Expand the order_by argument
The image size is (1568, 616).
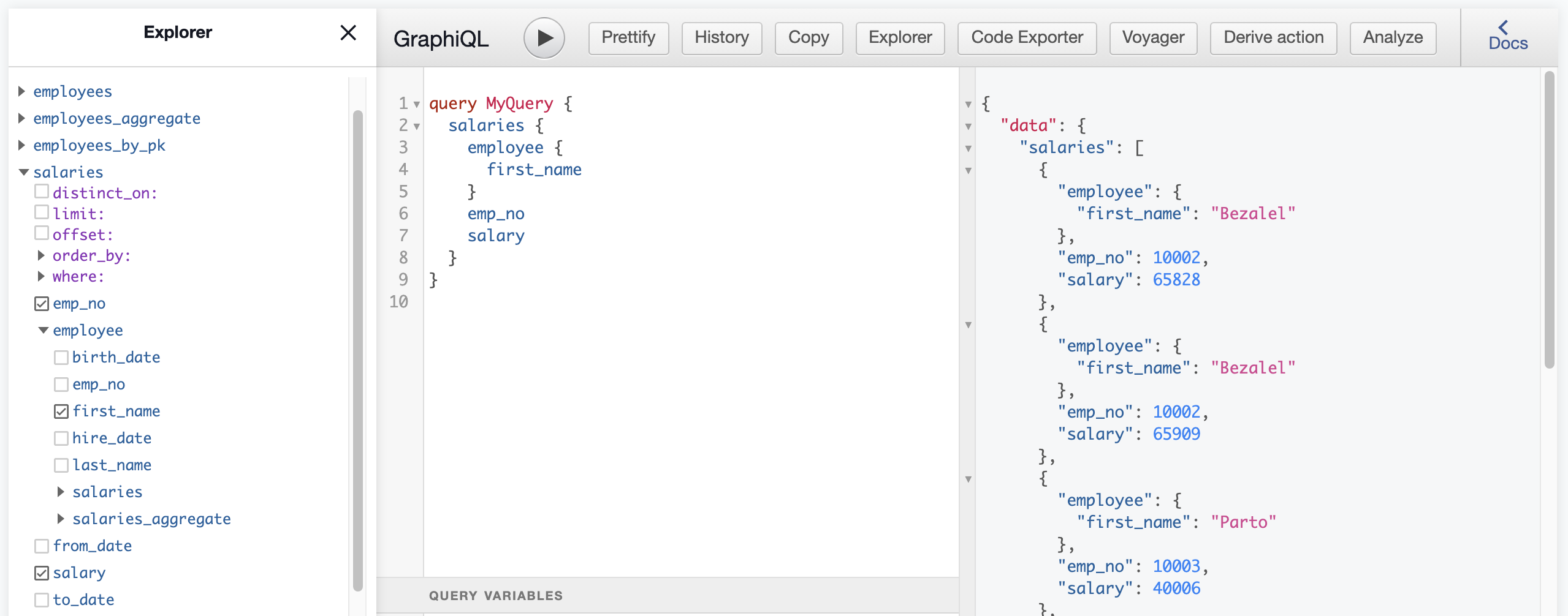pyautogui.click(x=41, y=255)
